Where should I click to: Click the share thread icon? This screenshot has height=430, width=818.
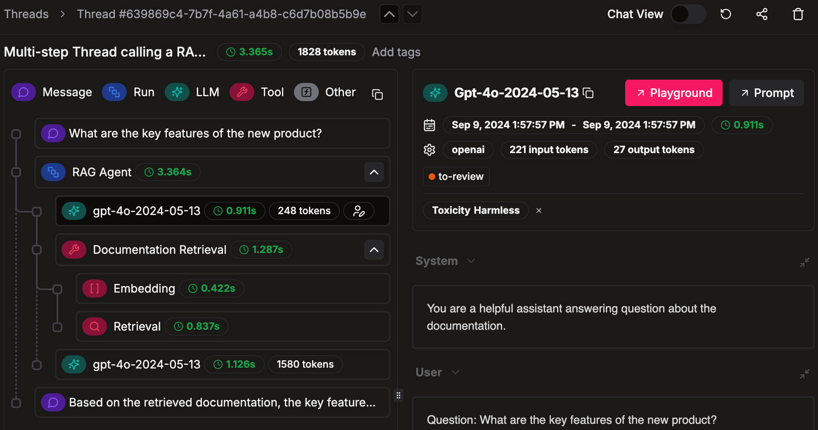tap(761, 14)
